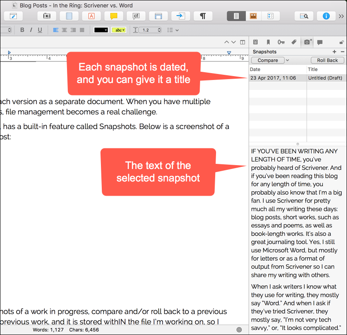347x335 pixels.
Task: Go to previous document up arrow
Action: (226, 42)
